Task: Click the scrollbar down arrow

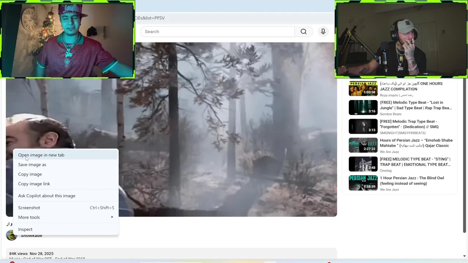Action: click(x=465, y=256)
